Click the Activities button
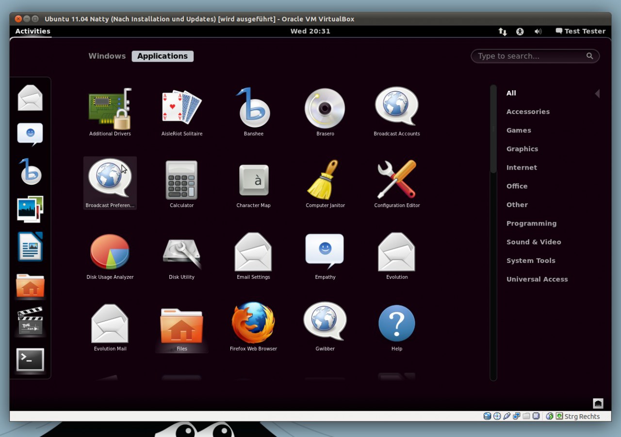Image resolution: width=621 pixels, height=437 pixels. [33, 31]
